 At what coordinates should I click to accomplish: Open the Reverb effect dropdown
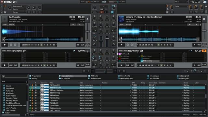point(19,9)
